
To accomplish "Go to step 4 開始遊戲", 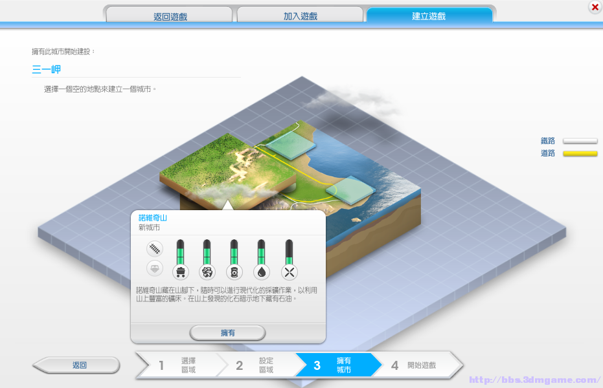I will click(x=417, y=365).
